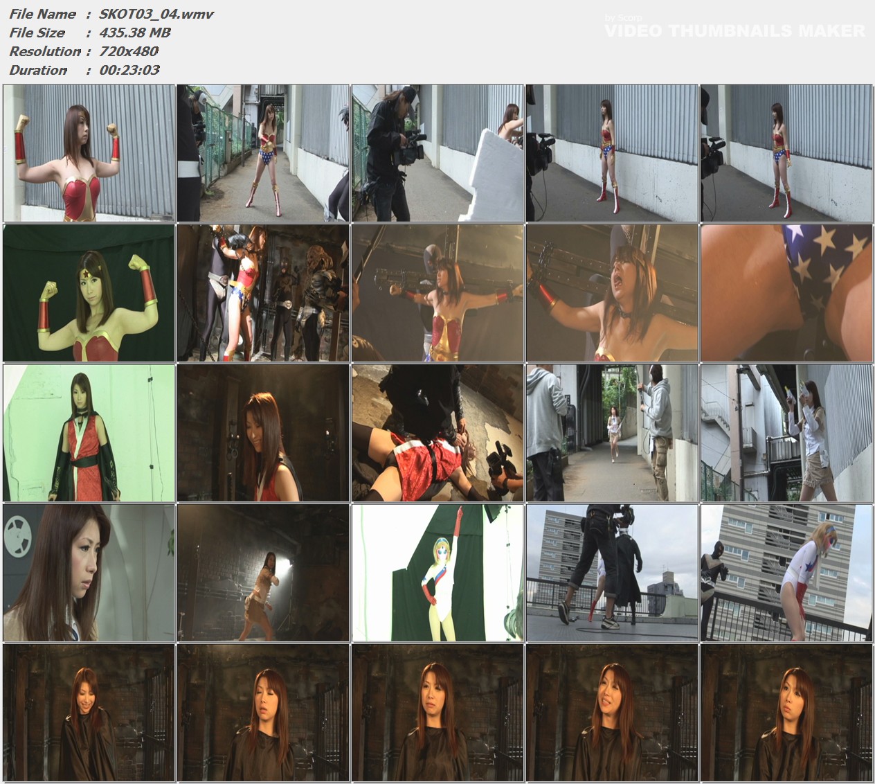The image size is (875, 784).
Task: Open thumbnail of woman with arms outstretched on frame
Action: (x=438, y=293)
